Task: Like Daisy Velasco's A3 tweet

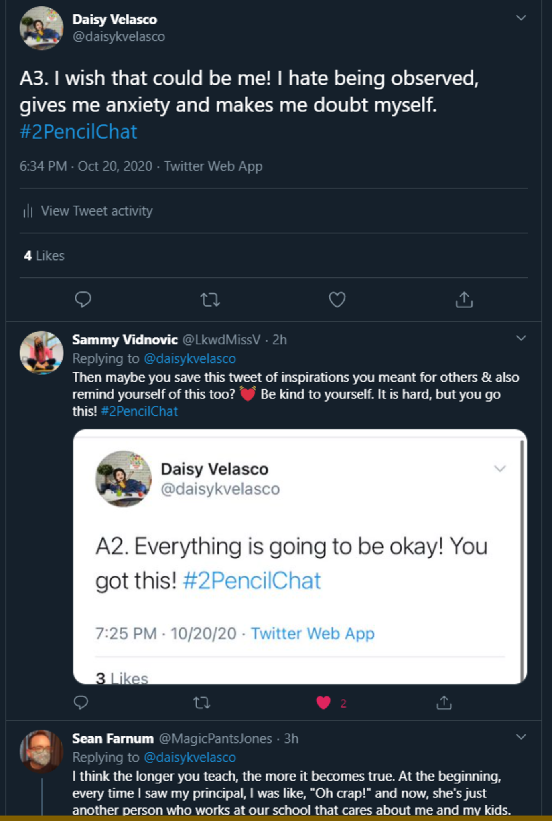Action: point(337,299)
